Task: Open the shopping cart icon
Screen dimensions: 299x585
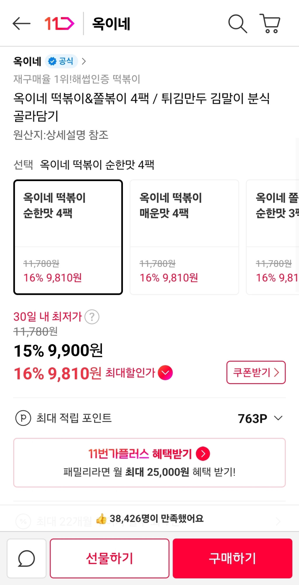Action: point(270,24)
